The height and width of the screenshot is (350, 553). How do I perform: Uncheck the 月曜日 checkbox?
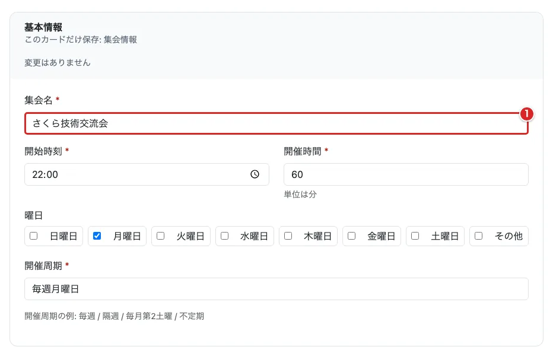coord(97,236)
